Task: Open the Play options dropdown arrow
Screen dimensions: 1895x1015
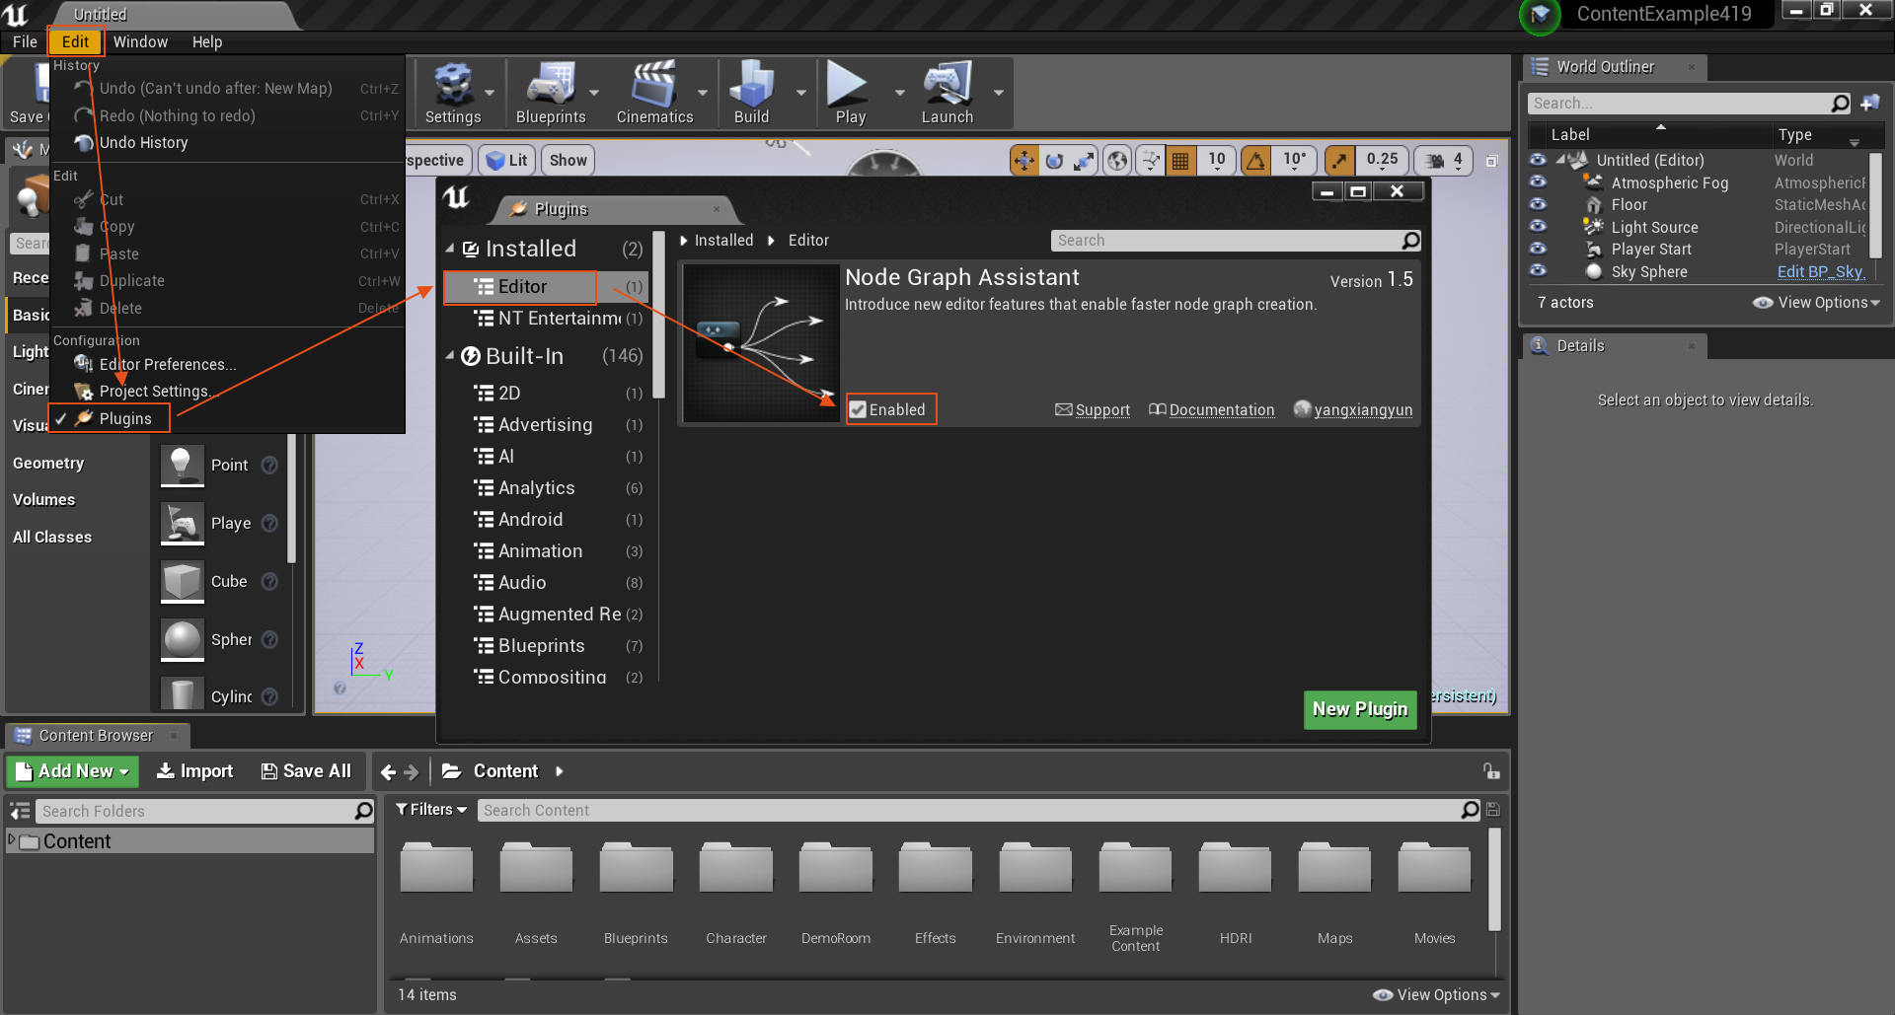Action: [899, 93]
